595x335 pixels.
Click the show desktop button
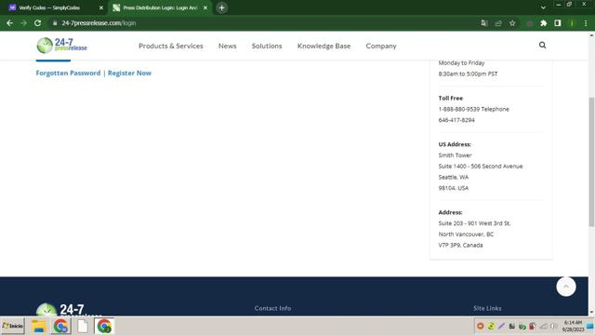590,326
